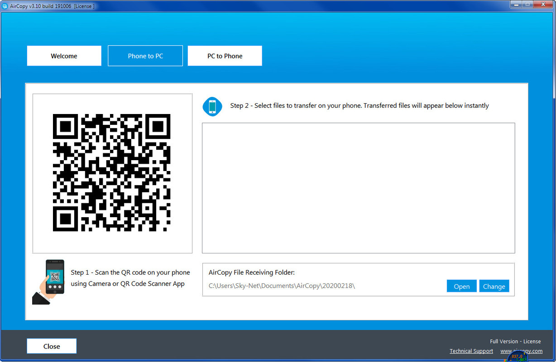Click the transferred files list area
Screen dimensions: 556x362
tap(358, 188)
